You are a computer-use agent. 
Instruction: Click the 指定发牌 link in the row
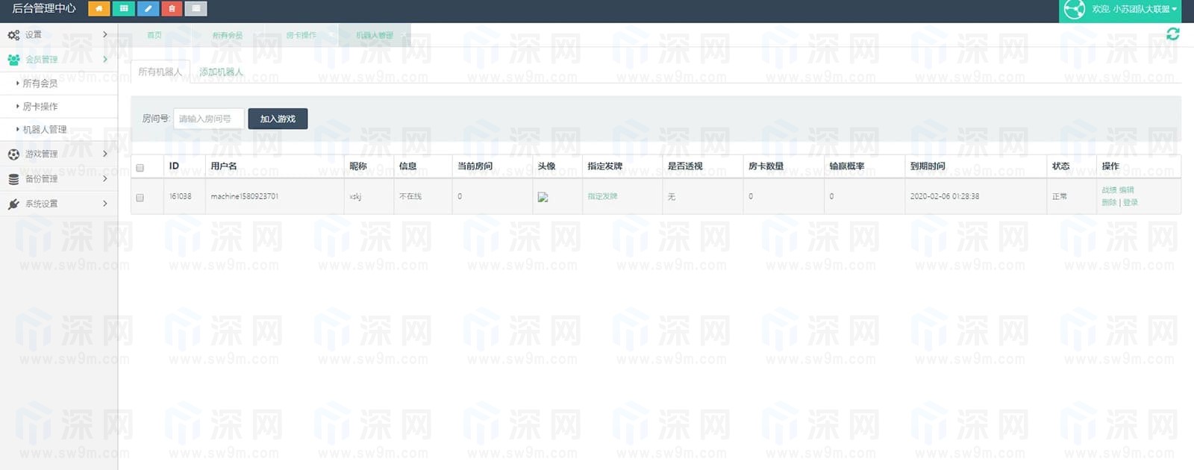click(602, 196)
